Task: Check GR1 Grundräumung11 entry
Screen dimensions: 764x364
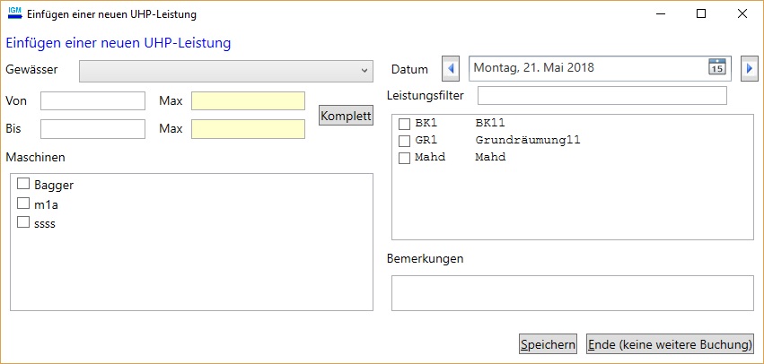Action: tap(405, 140)
